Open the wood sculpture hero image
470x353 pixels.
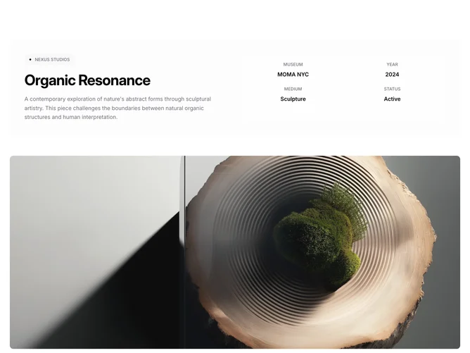[235, 252]
